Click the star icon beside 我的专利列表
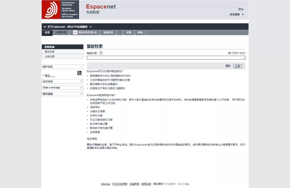Viewport: 290px width, 188px height. pyautogui.click(x=75, y=32)
